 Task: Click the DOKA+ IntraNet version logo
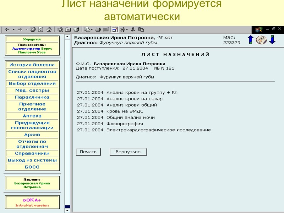pyautogui.click(x=32, y=202)
